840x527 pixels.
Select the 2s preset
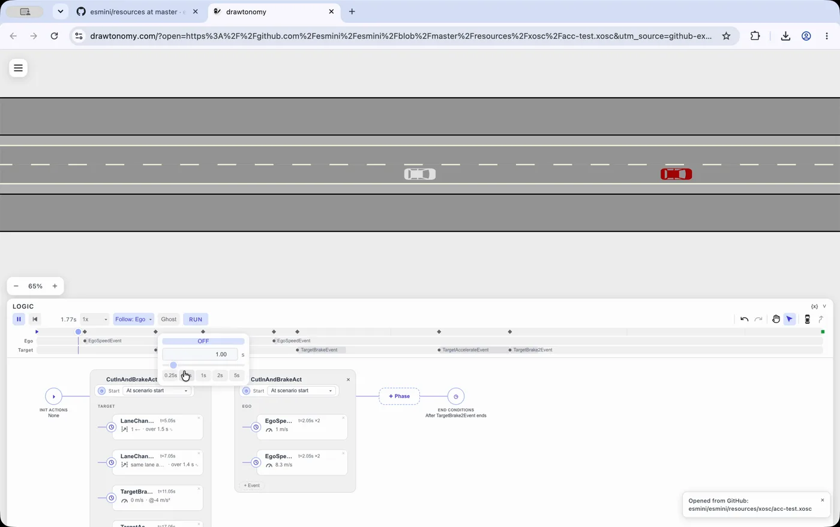(220, 375)
